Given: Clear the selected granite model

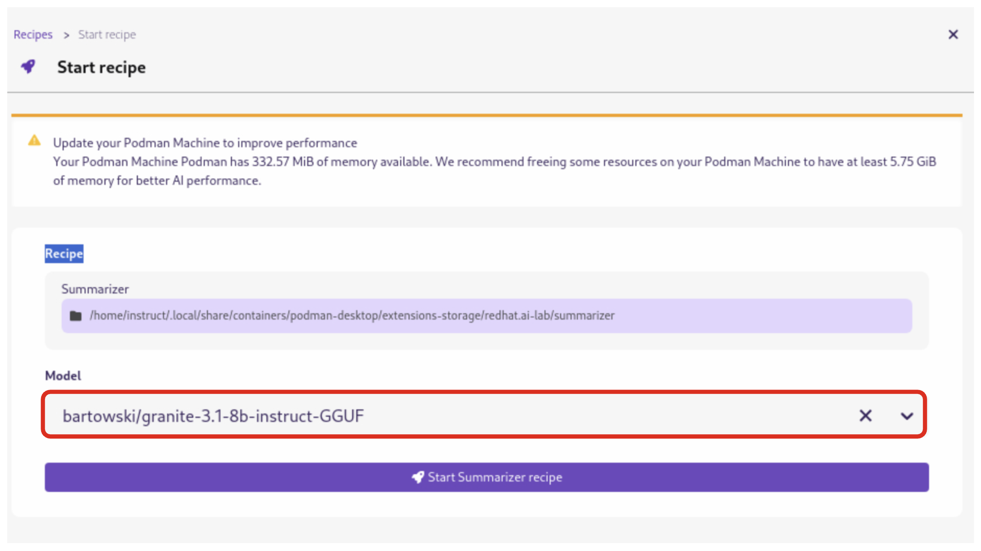Looking at the screenshot, I should (865, 415).
